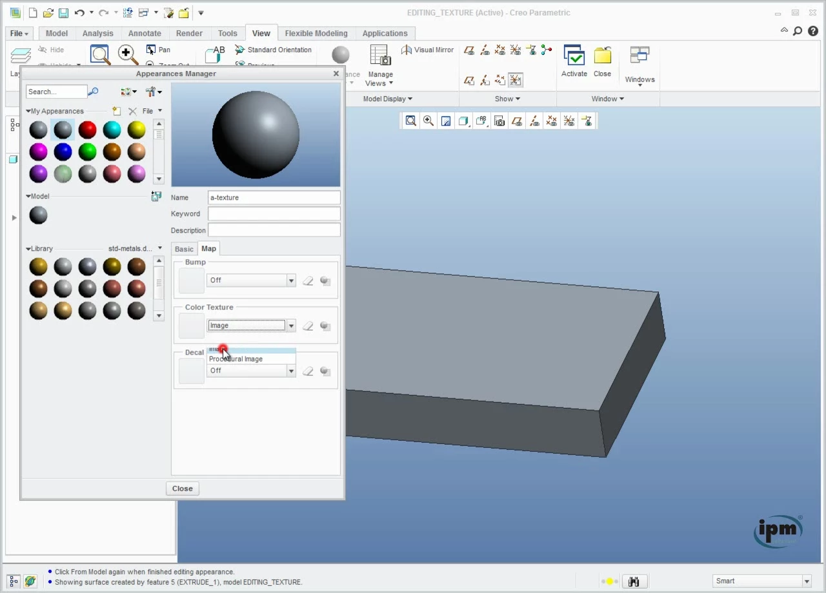The width and height of the screenshot is (826, 593).
Task: Apply Standard Orientation to the view
Action: (x=273, y=50)
